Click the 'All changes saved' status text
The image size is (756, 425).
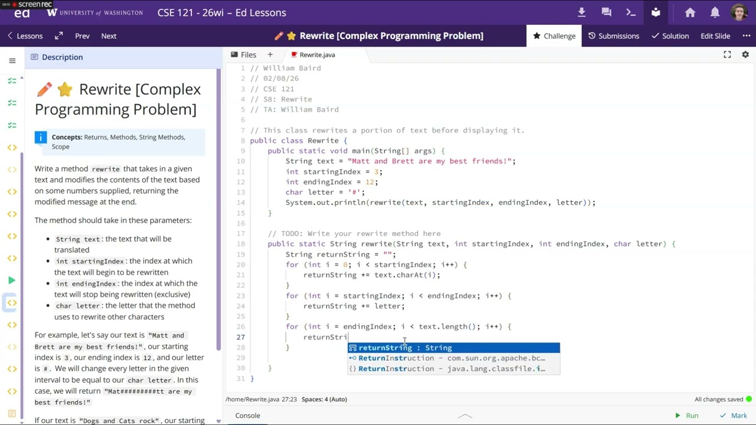[x=719, y=399]
